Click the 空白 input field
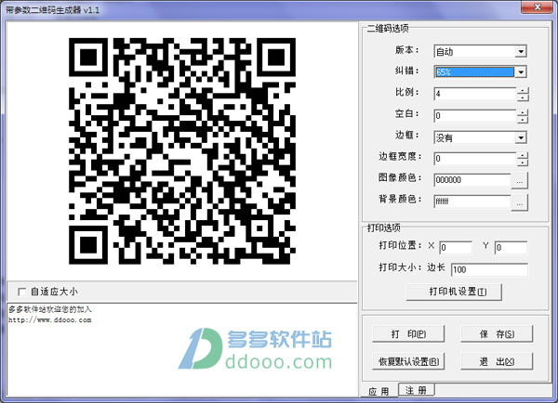The width and height of the screenshot is (558, 403). [475, 116]
